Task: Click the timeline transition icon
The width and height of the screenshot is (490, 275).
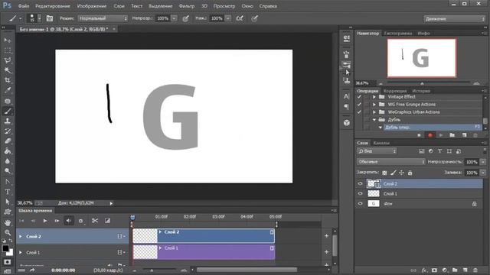Action: 107,221
